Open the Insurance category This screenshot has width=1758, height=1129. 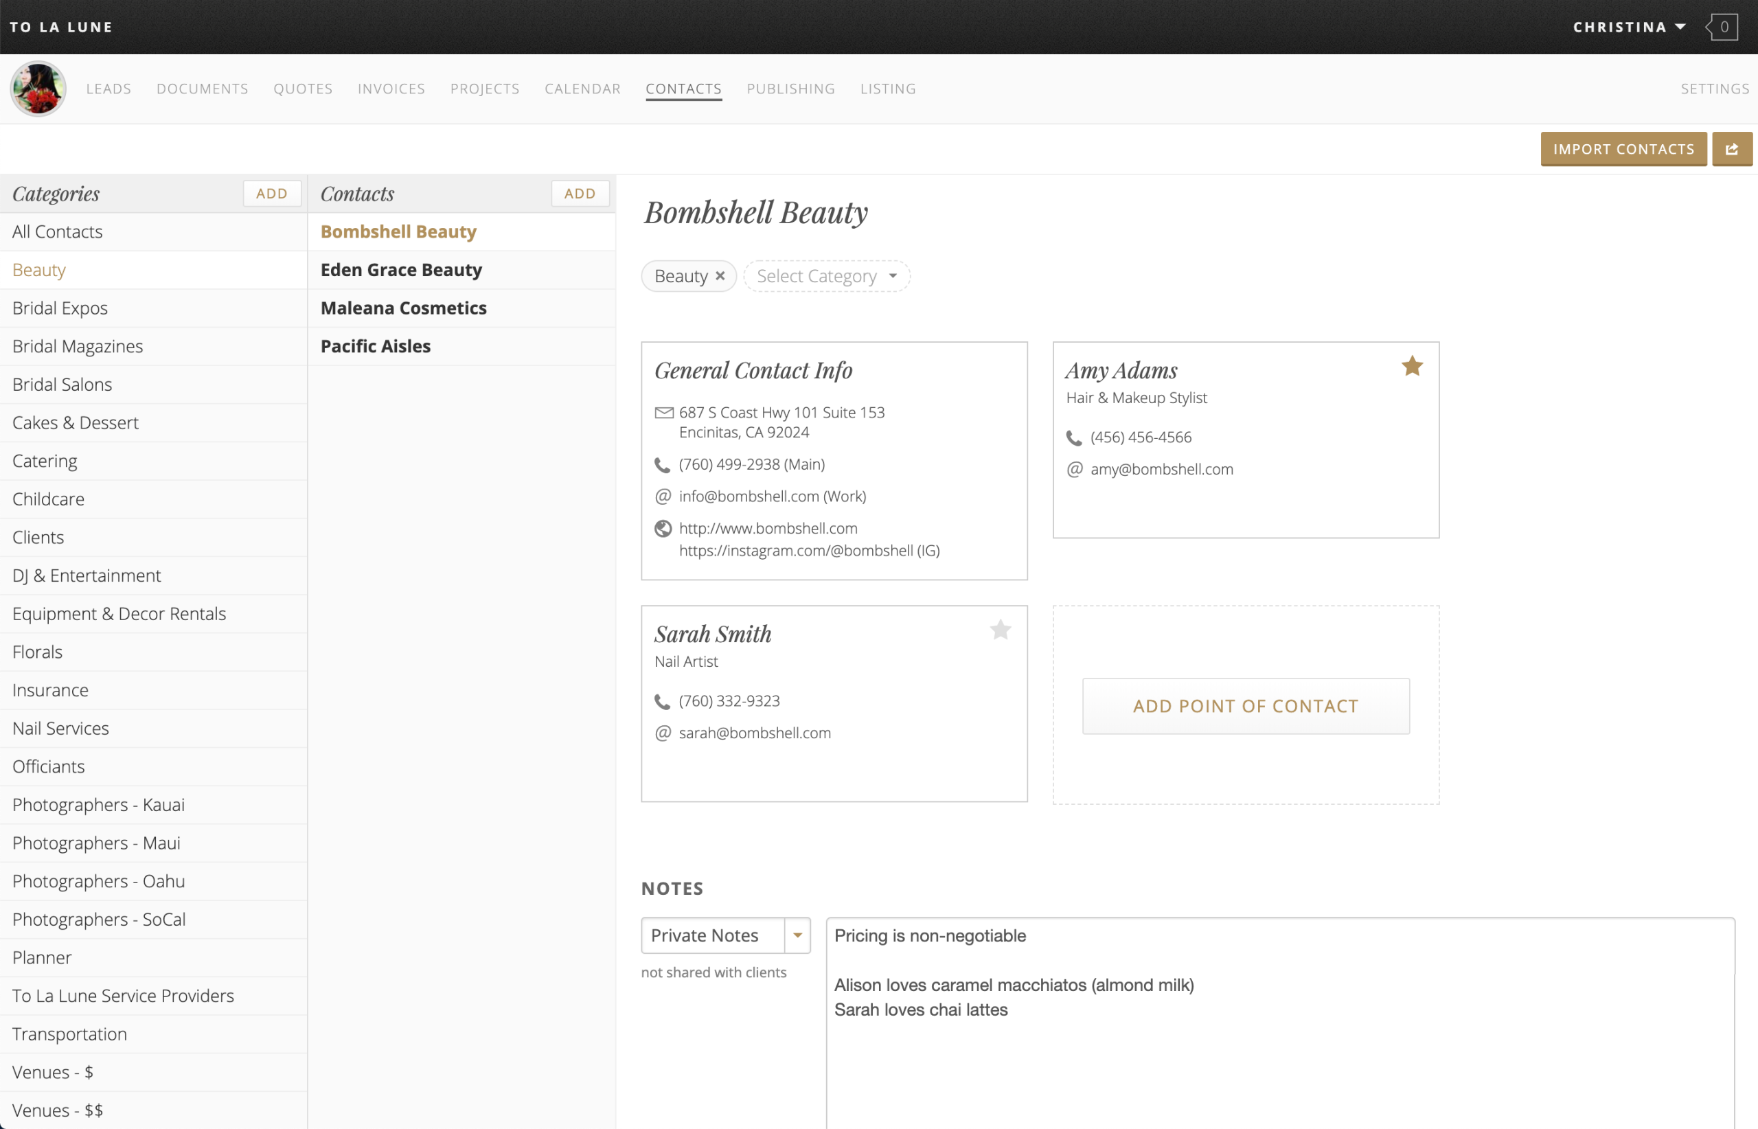click(153, 690)
